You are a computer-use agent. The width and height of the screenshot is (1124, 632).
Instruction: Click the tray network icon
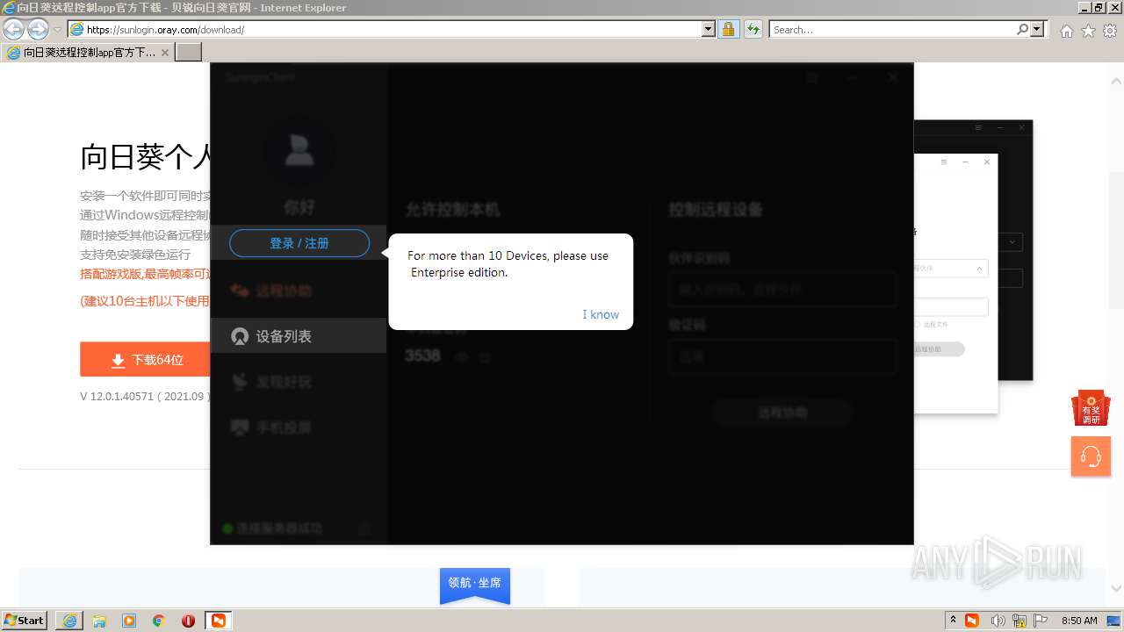tap(1020, 621)
